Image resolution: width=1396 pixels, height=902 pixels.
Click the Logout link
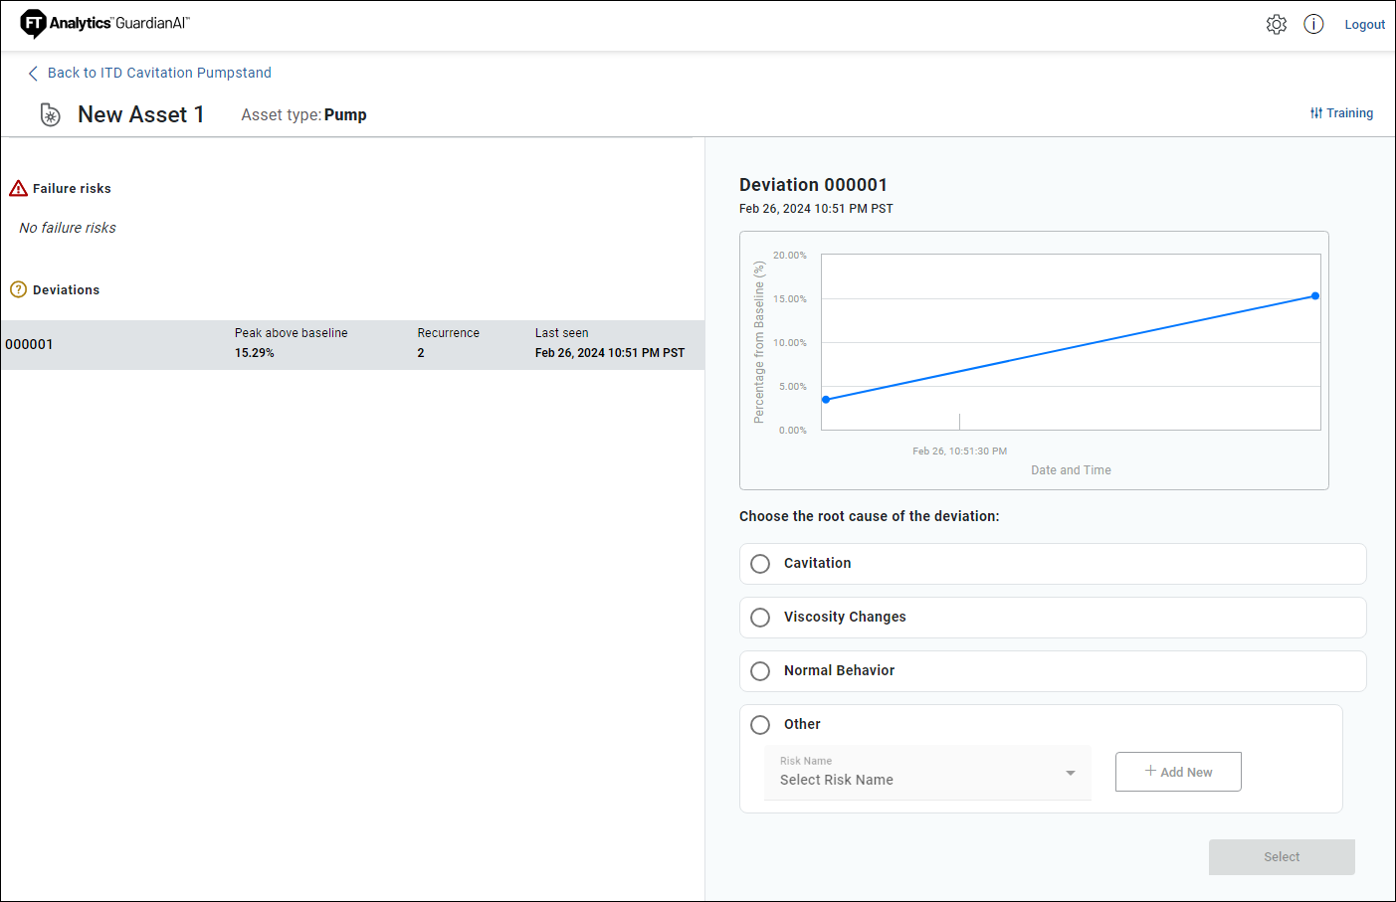1364,25
